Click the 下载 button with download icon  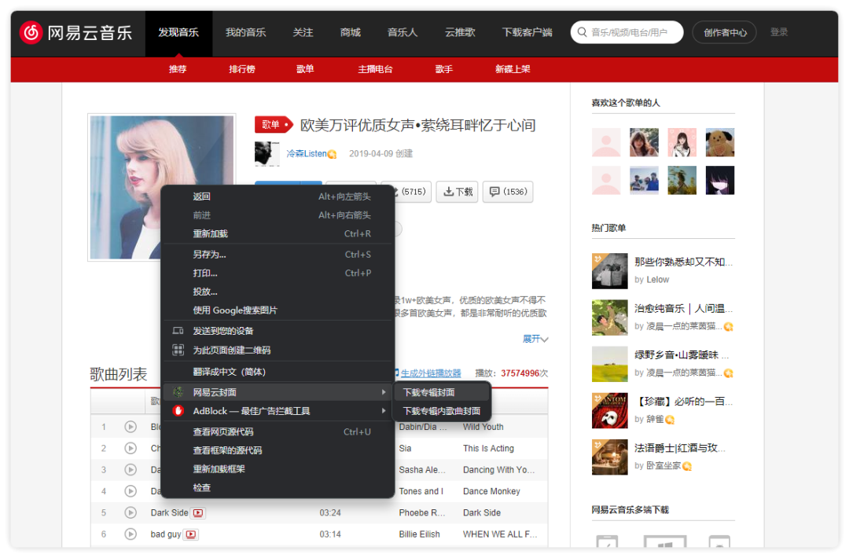458,192
